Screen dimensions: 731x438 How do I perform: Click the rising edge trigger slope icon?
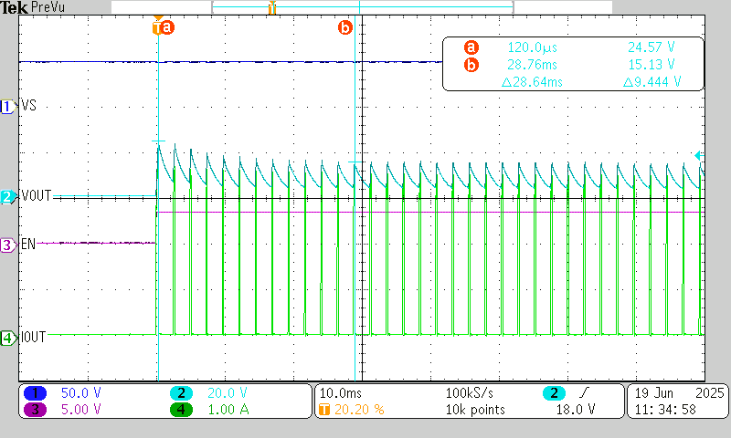[583, 392]
